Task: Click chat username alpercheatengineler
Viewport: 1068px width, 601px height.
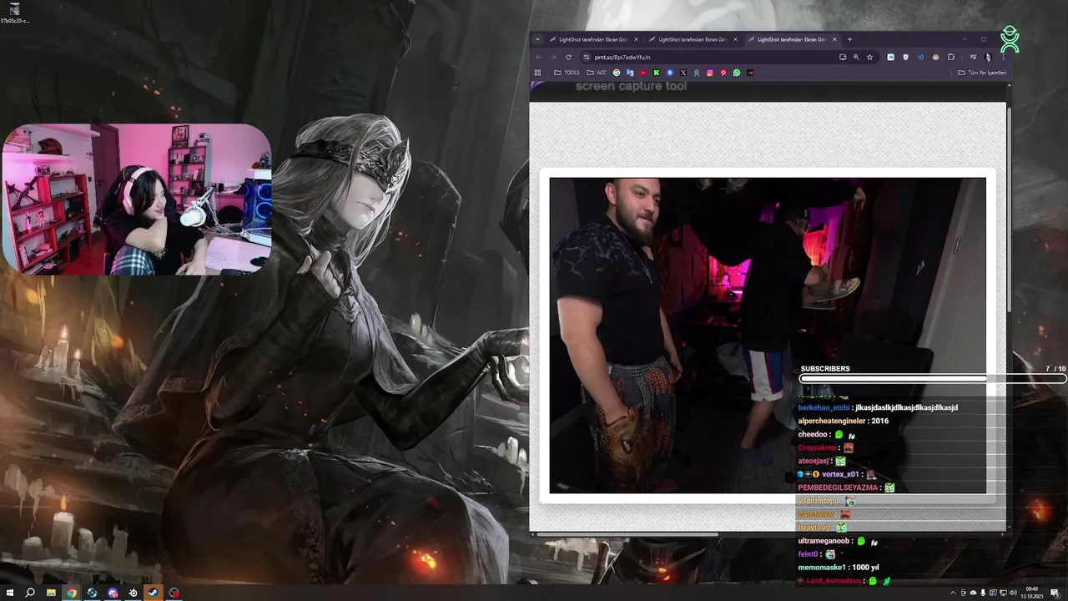Action: point(831,421)
